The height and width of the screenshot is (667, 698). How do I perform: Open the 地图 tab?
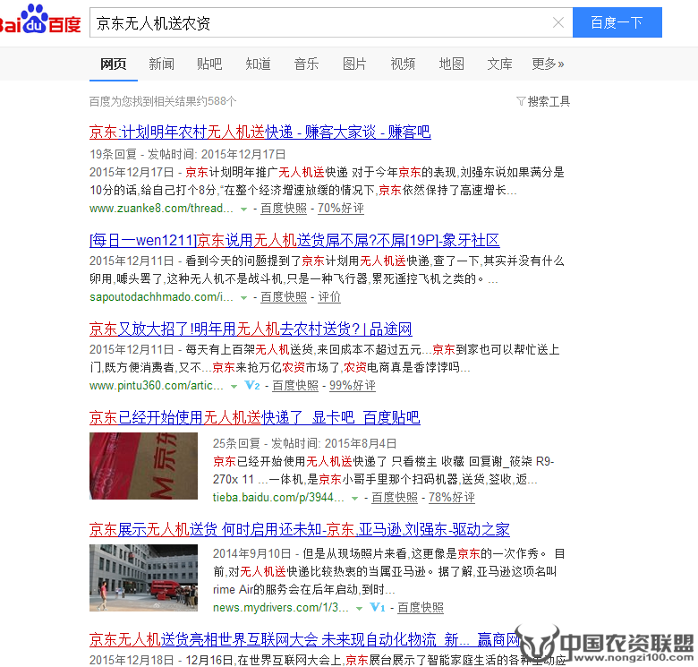[451, 64]
